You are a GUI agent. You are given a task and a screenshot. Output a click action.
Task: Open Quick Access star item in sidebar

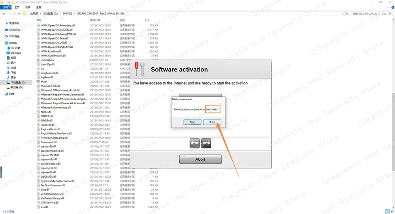point(7,23)
